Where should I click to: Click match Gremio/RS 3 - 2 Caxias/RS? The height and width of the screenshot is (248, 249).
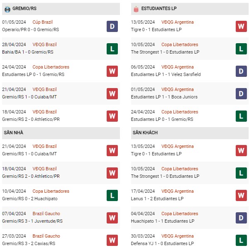pos(29,243)
